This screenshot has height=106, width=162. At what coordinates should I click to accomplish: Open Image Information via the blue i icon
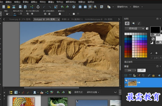click(x=74, y=7)
